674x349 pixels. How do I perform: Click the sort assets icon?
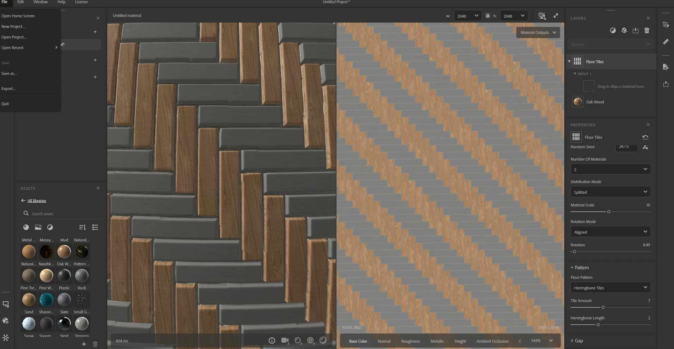82,227
